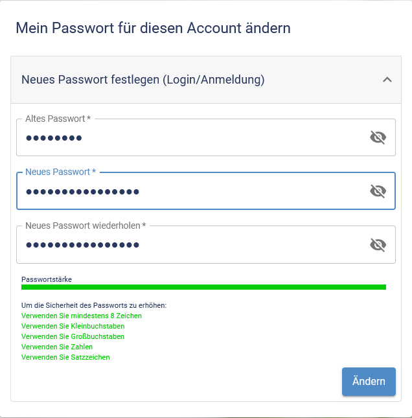Show the old password via eye icon
Screen dimensions: 412x418
(x=378, y=137)
